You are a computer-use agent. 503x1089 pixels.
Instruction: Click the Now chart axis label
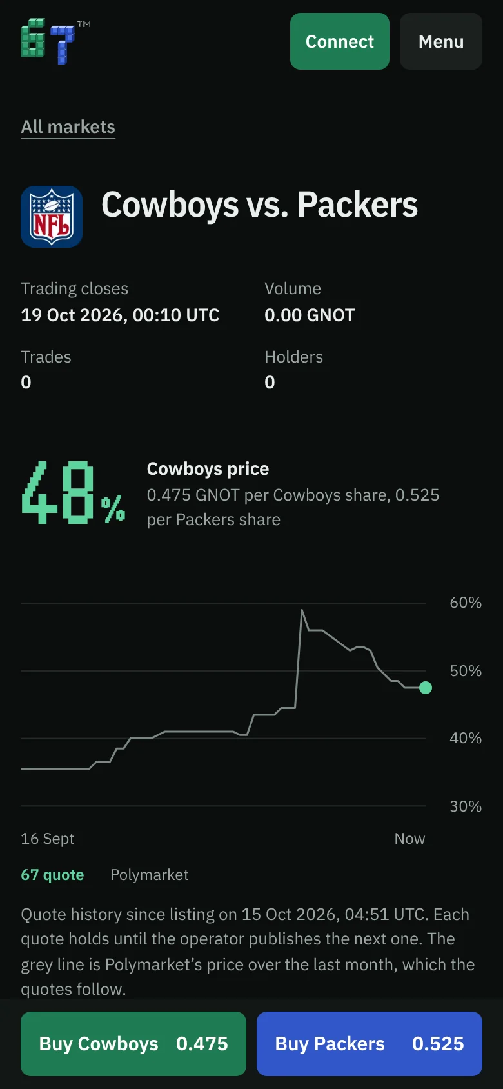pos(409,839)
